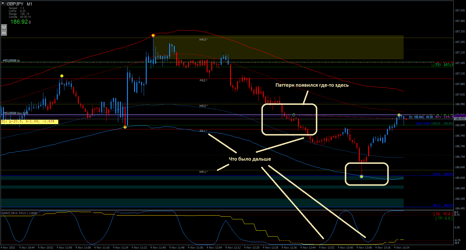The height and width of the screenshot is (250, 466).
Task: Select the Daily HIGH (100.0) level label
Action: pos(434,124)
